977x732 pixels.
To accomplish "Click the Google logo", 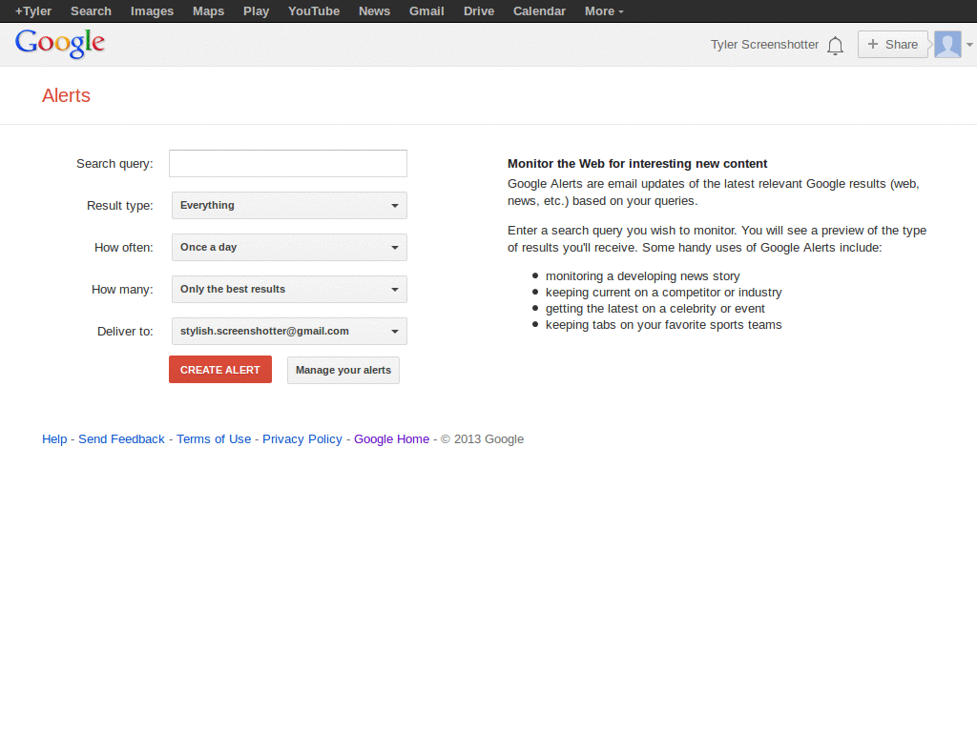I will click(60, 44).
